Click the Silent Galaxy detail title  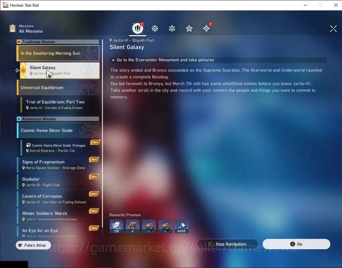[x=127, y=47]
